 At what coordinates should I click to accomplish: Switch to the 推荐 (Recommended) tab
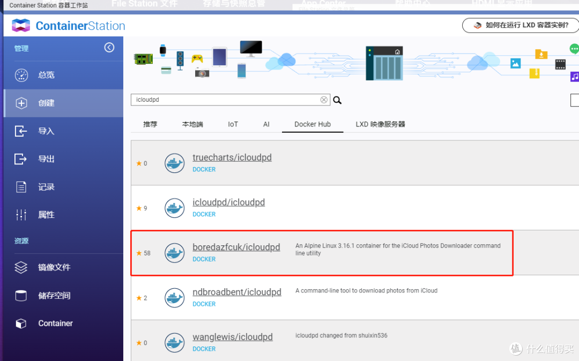tap(150, 124)
